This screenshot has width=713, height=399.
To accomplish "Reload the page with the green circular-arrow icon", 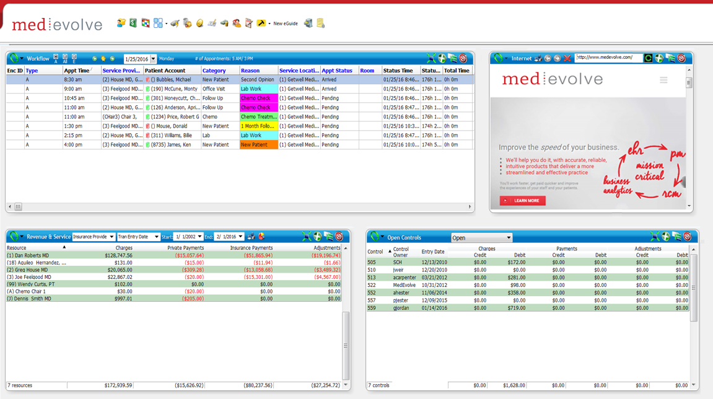I will coord(648,58).
